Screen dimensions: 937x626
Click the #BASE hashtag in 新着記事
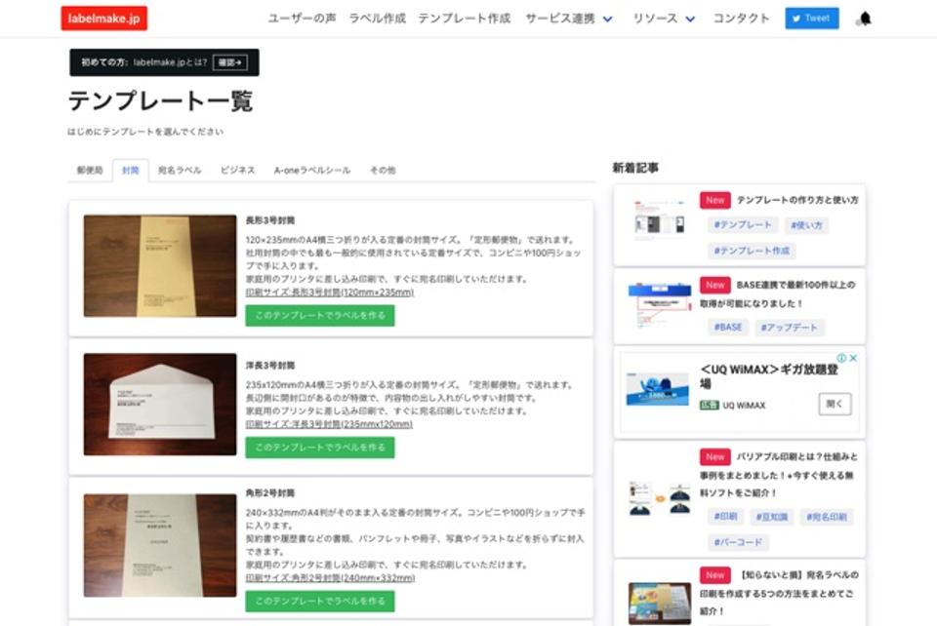(728, 328)
